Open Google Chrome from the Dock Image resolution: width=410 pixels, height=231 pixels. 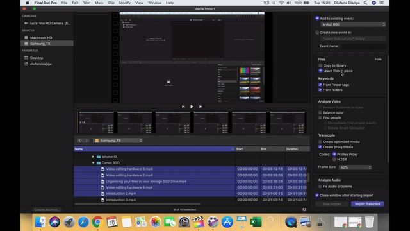pyautogui.click(x=97, y=222)
